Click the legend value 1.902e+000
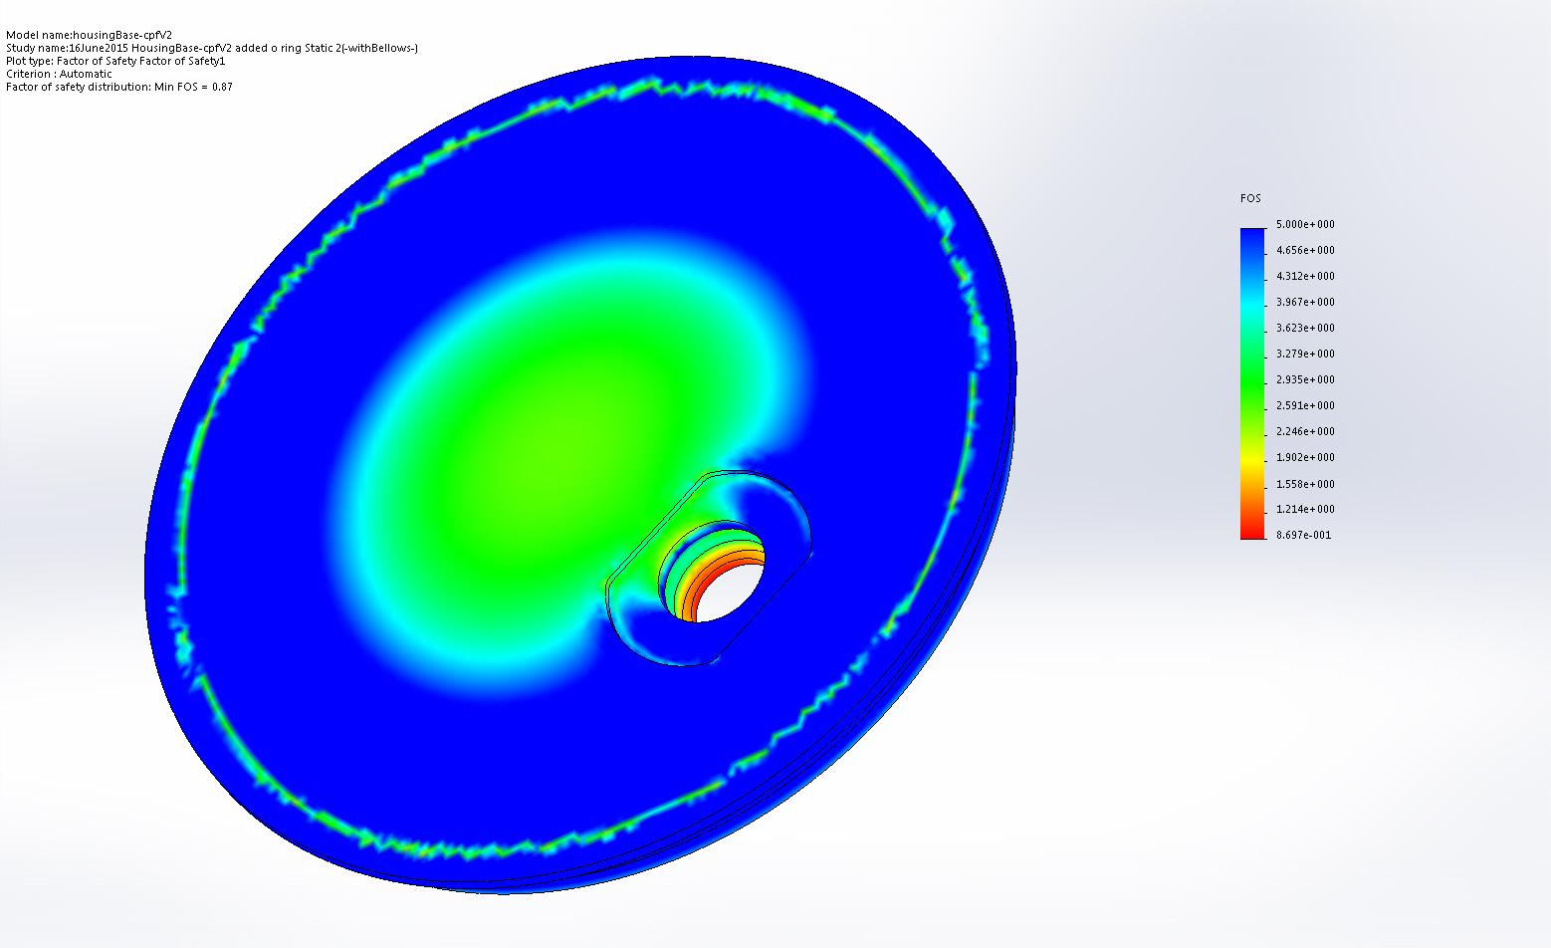 [1305, 457]
